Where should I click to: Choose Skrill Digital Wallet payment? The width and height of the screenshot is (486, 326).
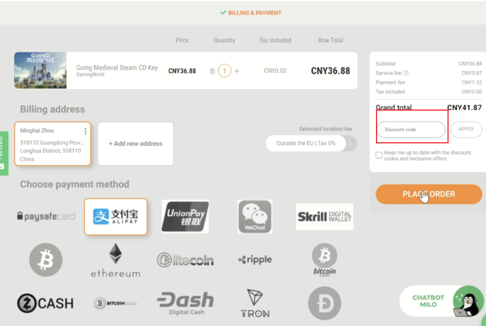click(x=324, y=217)
